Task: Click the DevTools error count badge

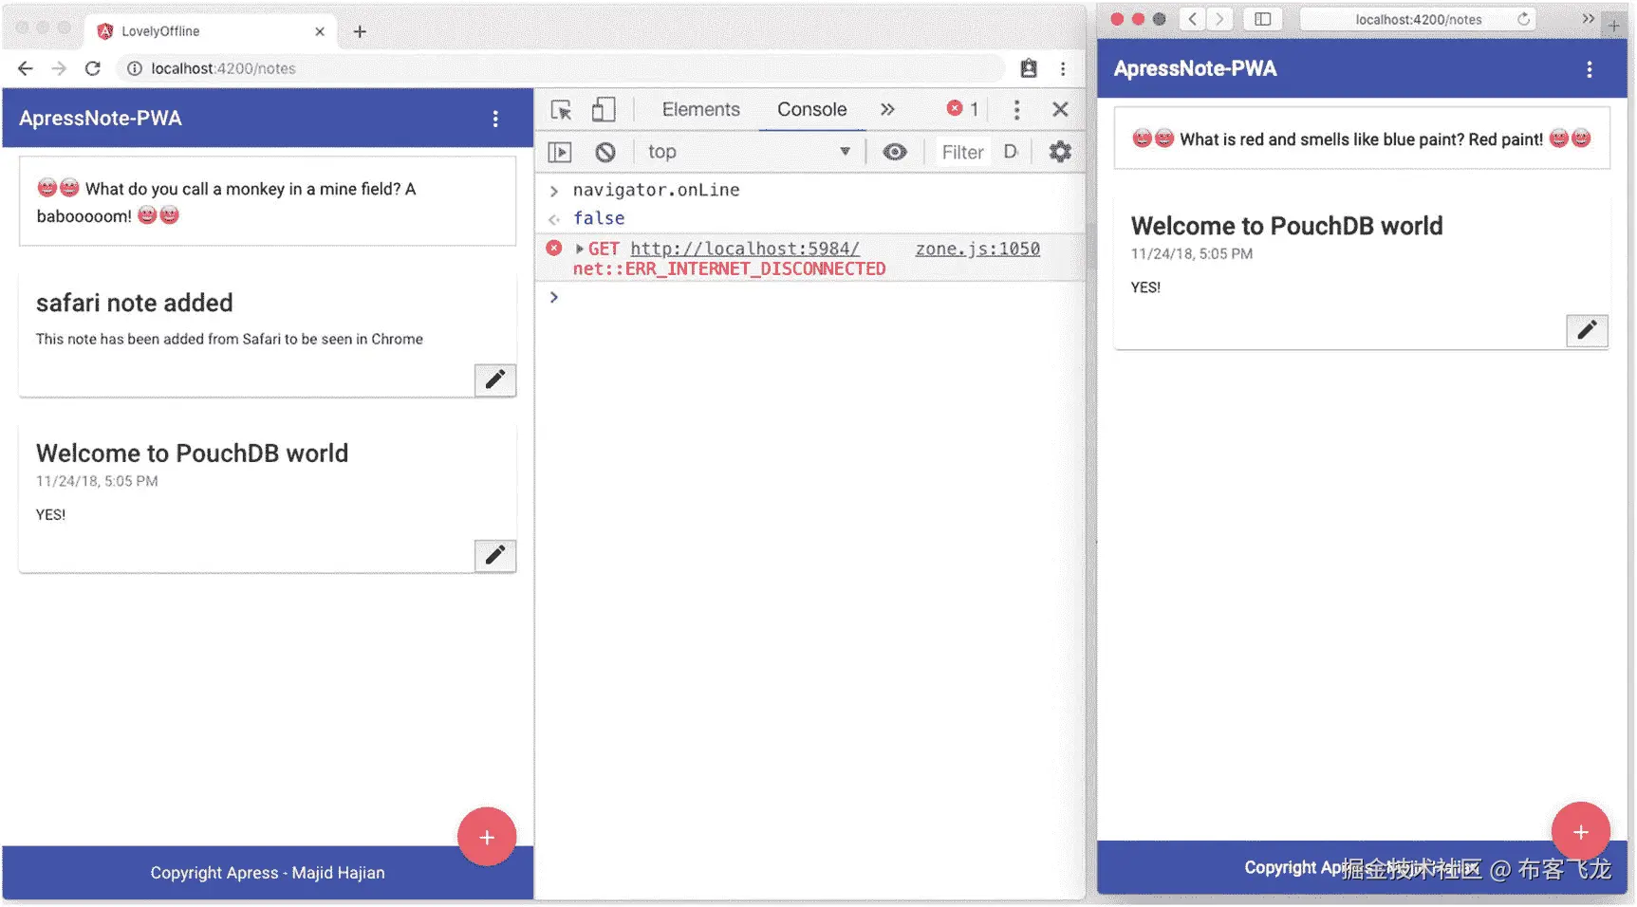Action: tap(962, 109)
